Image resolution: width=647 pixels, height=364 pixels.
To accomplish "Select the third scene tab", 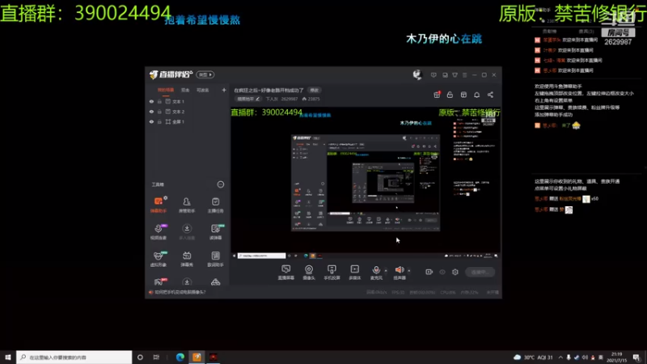I will tap(203, 90).
